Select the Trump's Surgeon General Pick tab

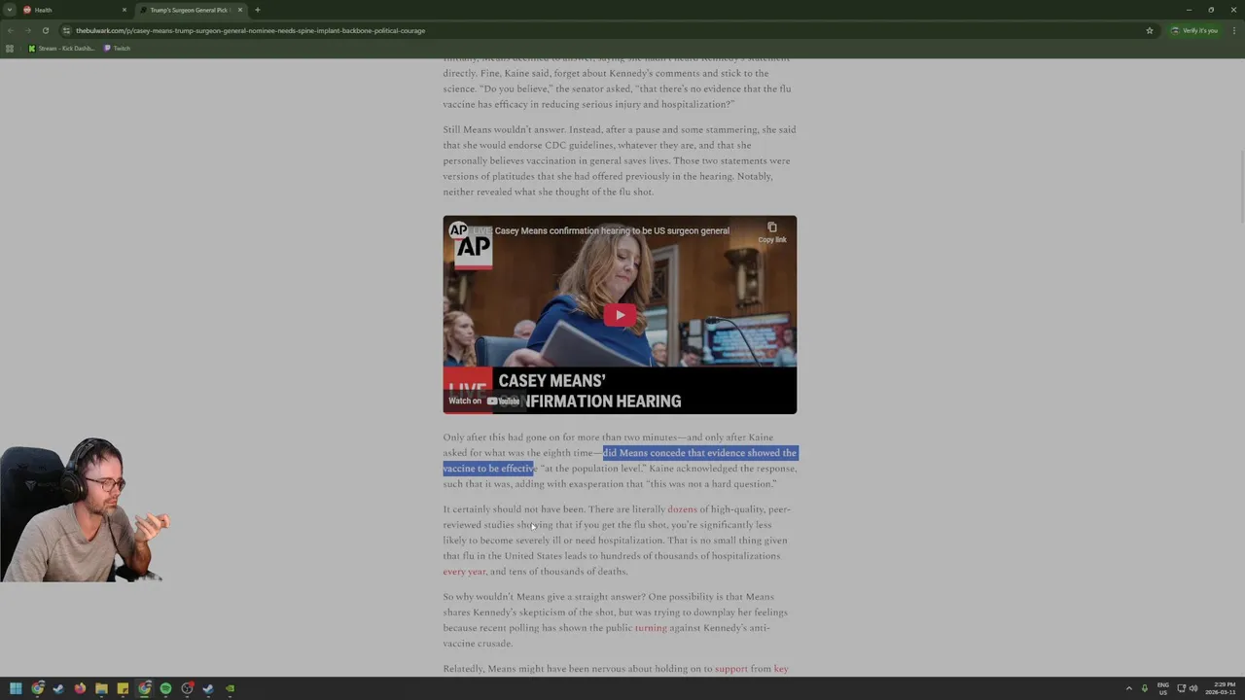(x=191, y=10)
